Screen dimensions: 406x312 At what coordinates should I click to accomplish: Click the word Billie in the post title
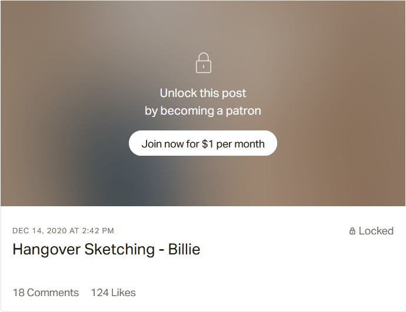point(184,249)
